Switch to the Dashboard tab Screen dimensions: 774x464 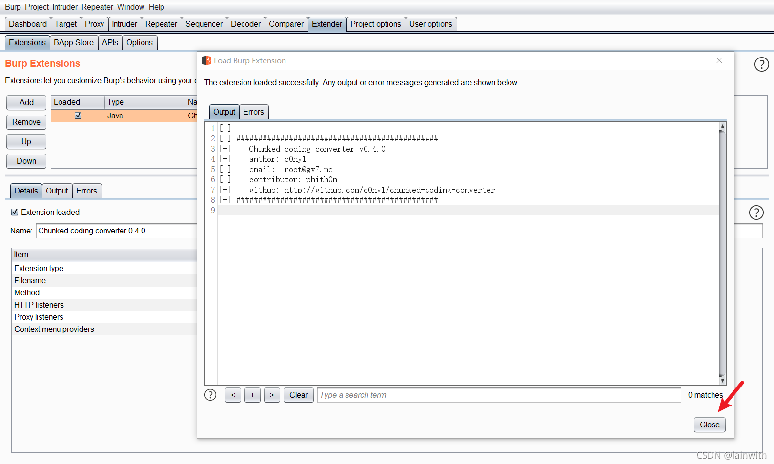pos(28,24)
